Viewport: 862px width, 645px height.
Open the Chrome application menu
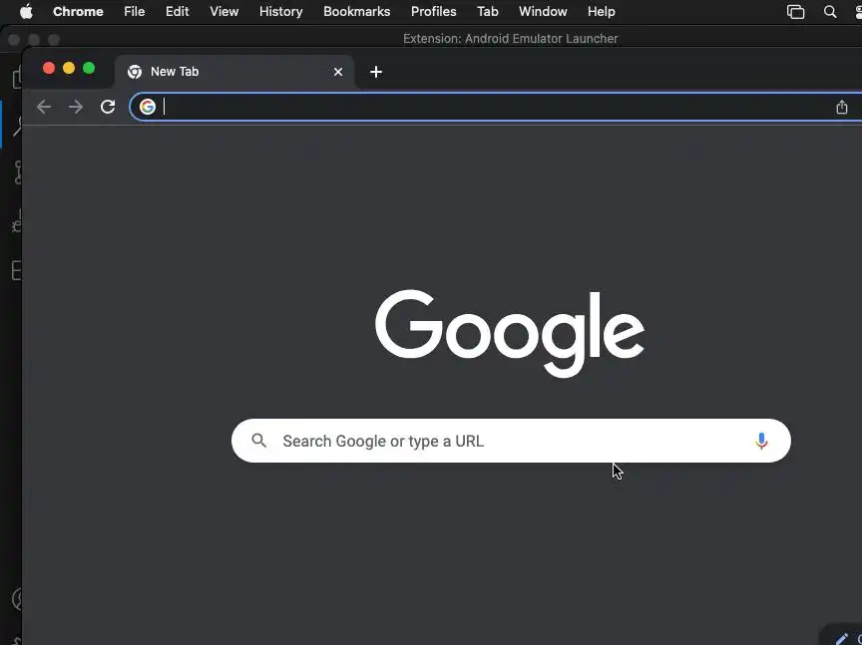(78, 12)
